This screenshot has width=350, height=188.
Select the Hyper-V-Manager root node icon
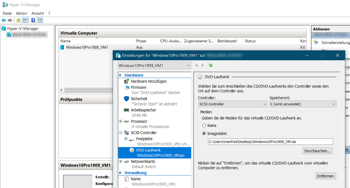pyautogui.click(x=4, y=28)
